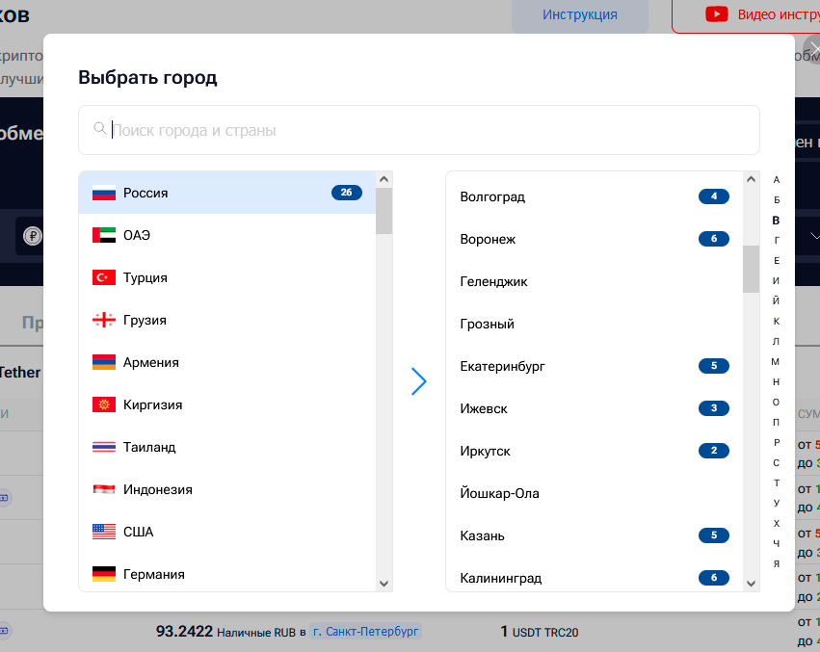
Task: Choose Германия country row
Action: pos(227,574)
